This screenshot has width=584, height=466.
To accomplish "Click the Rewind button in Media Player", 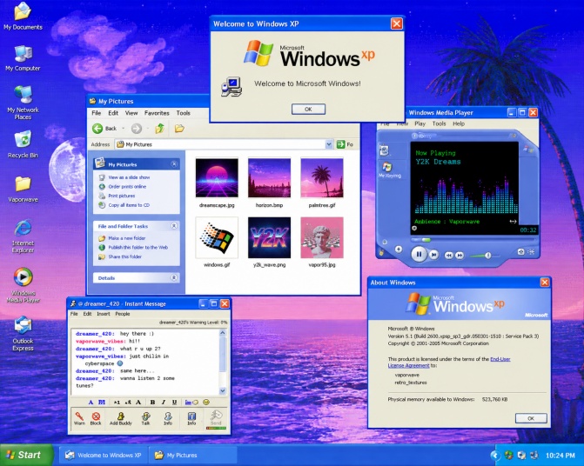I will (x=449, y=255).
